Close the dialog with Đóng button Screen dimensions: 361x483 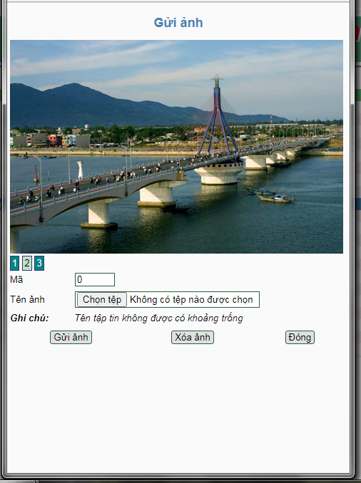(300, 337)
